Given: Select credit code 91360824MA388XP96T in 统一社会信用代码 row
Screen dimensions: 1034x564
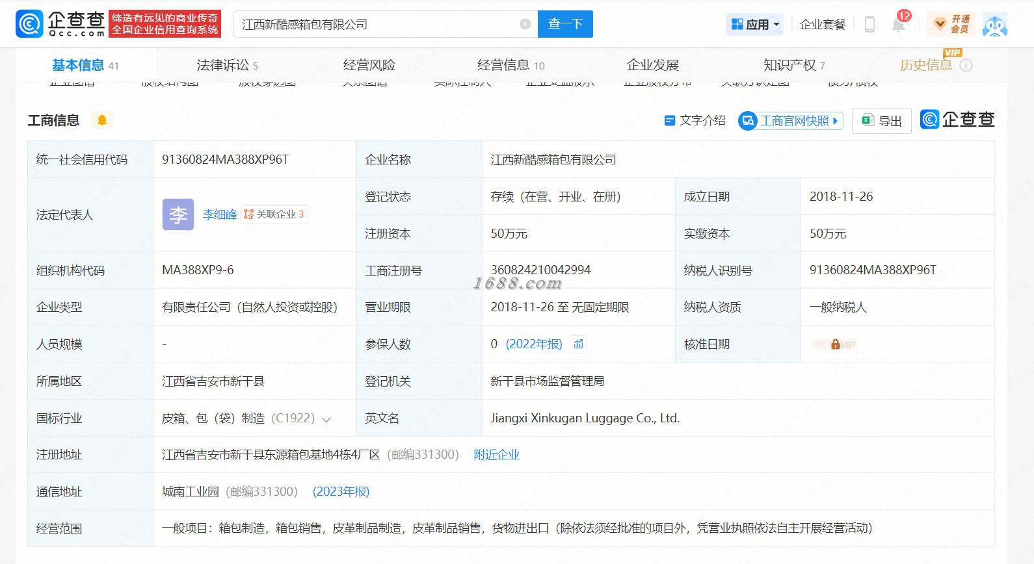Looking at the screenshot, I should click(225, 159).
